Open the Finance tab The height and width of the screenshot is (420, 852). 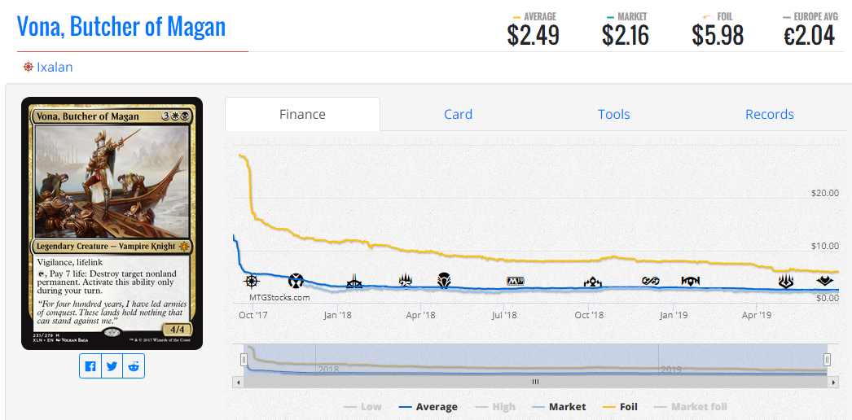click(303, 115)
